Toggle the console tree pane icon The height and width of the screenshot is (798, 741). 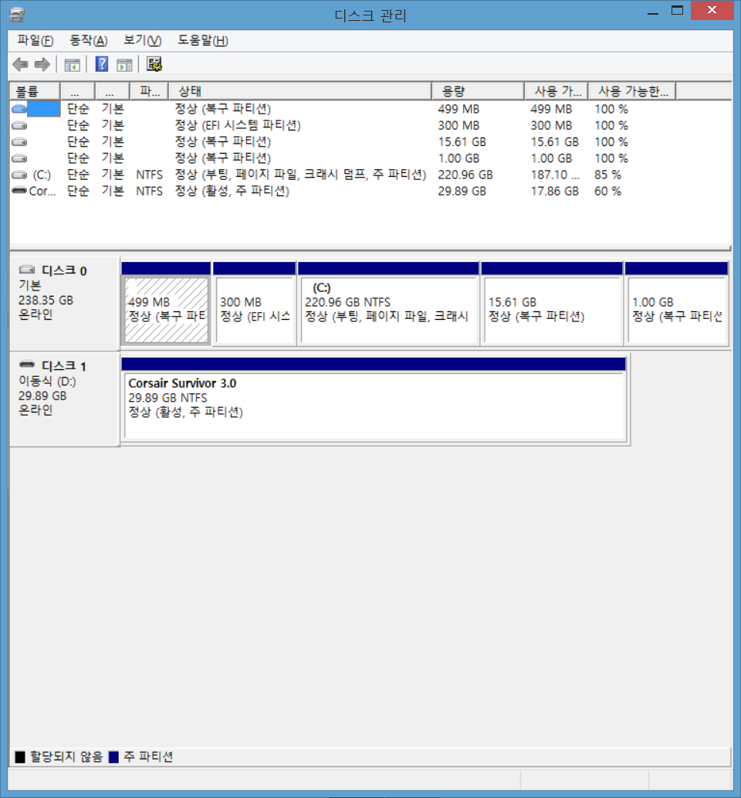pyautogui.click(x=73, y=65)
